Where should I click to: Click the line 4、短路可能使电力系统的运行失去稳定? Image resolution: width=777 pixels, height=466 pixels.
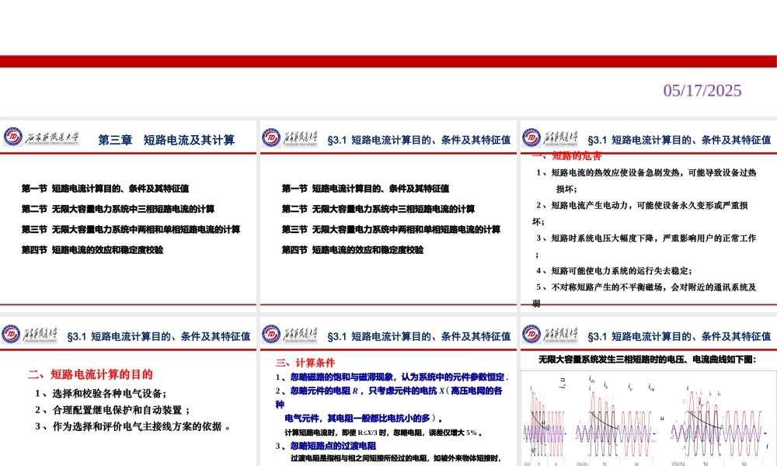point(614,271)
